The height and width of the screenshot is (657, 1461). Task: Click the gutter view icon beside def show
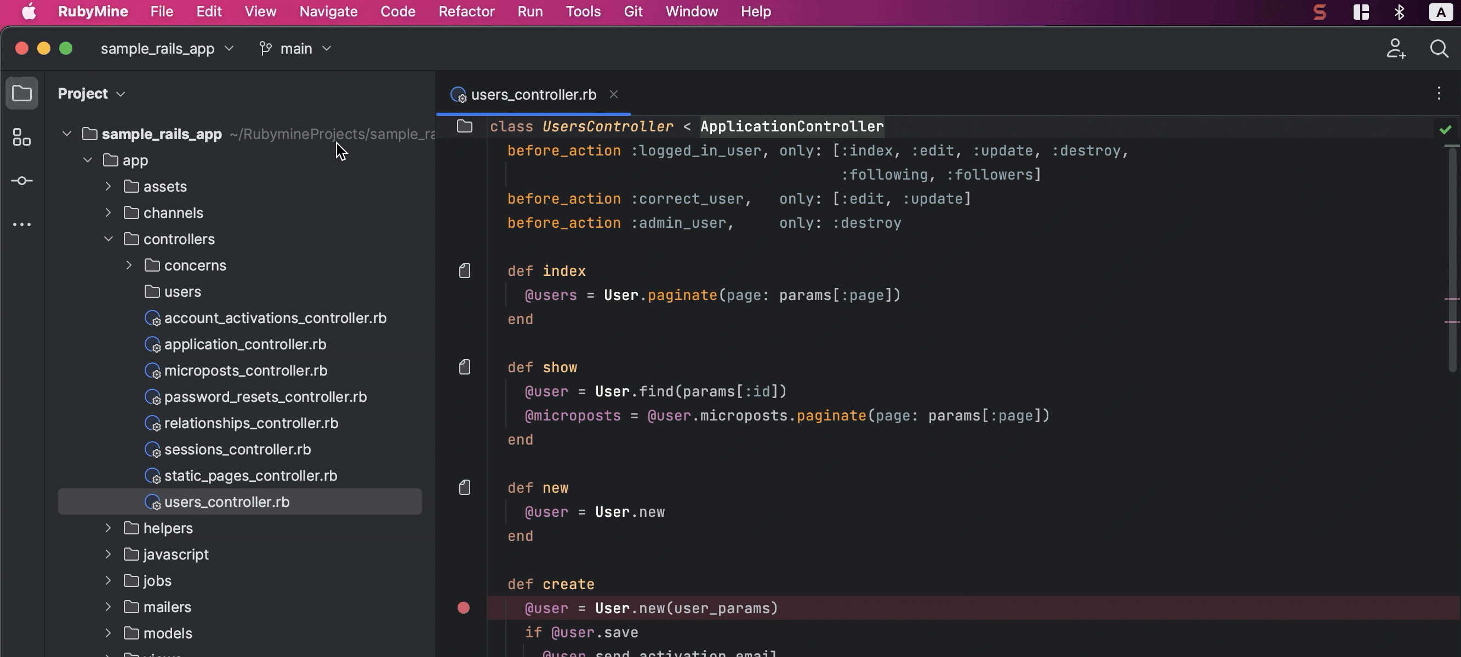[x=465, y=367]
